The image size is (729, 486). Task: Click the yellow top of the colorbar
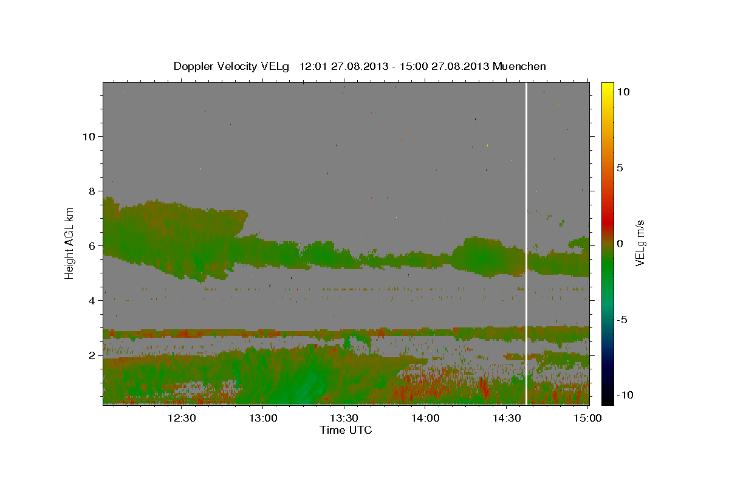607,89
